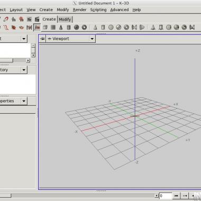Image resolution: width=201 pixels, height=201 pixels.
Task: Click the red magnet snap tool icon
Action: [x=6, y=19]
